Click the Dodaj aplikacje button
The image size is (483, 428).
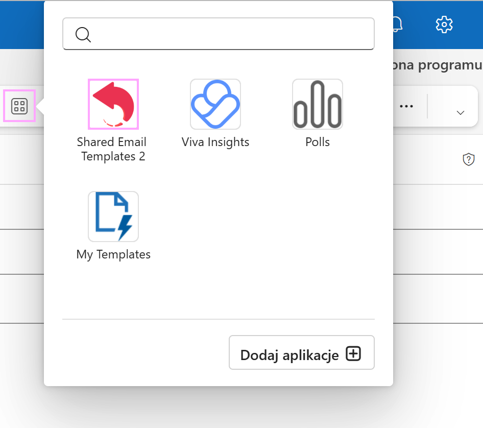[301, 352]
